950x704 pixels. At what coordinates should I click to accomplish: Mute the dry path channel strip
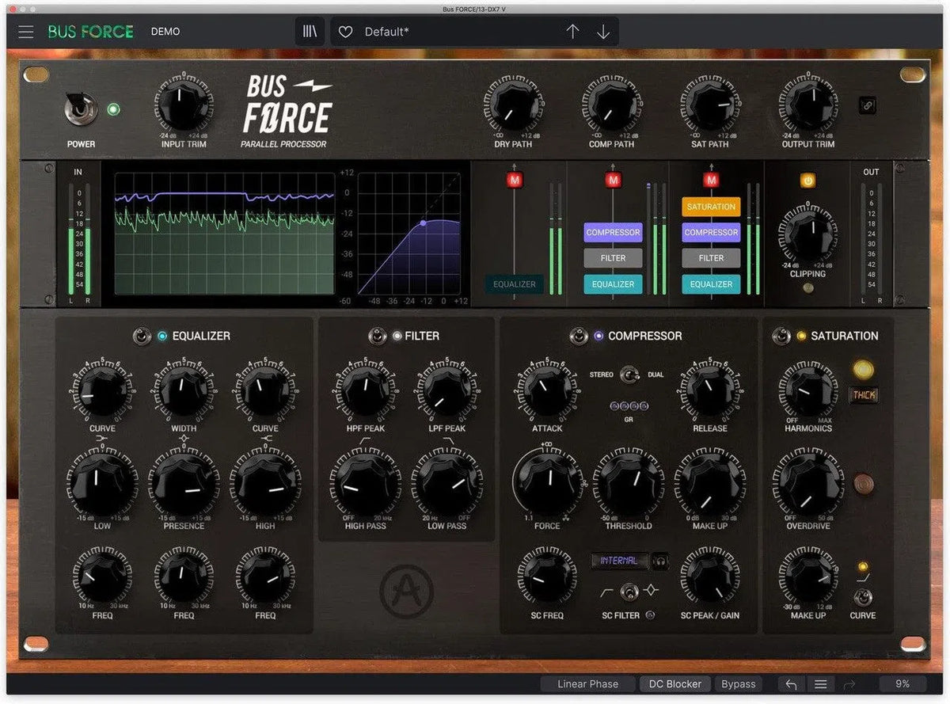(514, 180)
